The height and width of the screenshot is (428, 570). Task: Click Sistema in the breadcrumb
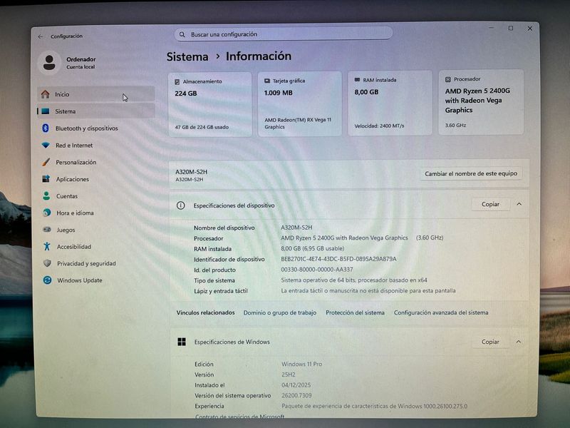(x=187, y=57)
